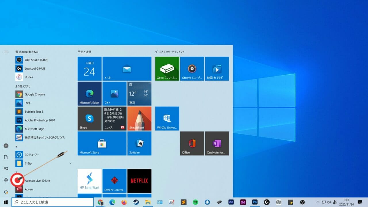Screen dimensions: 368x207
Task: Open the 映画 & テレビ tile
Action: pos(217,68)
